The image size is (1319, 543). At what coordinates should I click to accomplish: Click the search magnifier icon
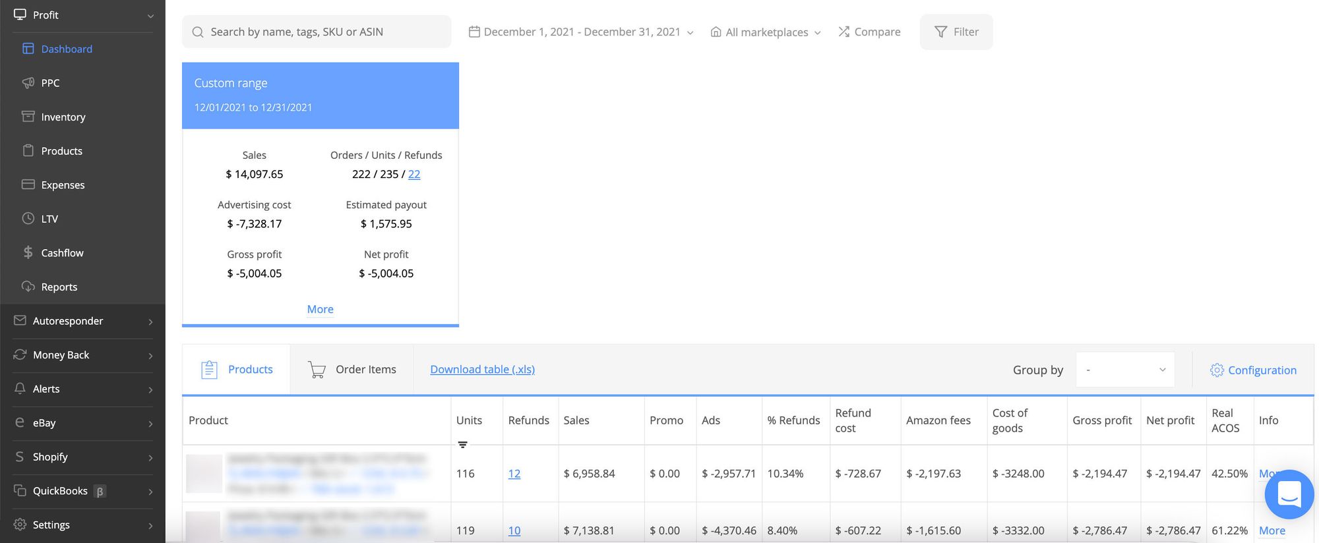197,32
